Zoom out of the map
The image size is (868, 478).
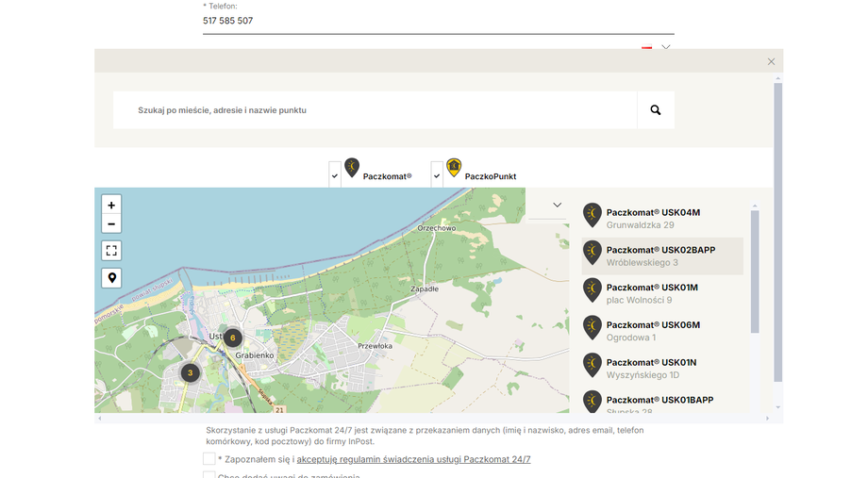point(111,223)
